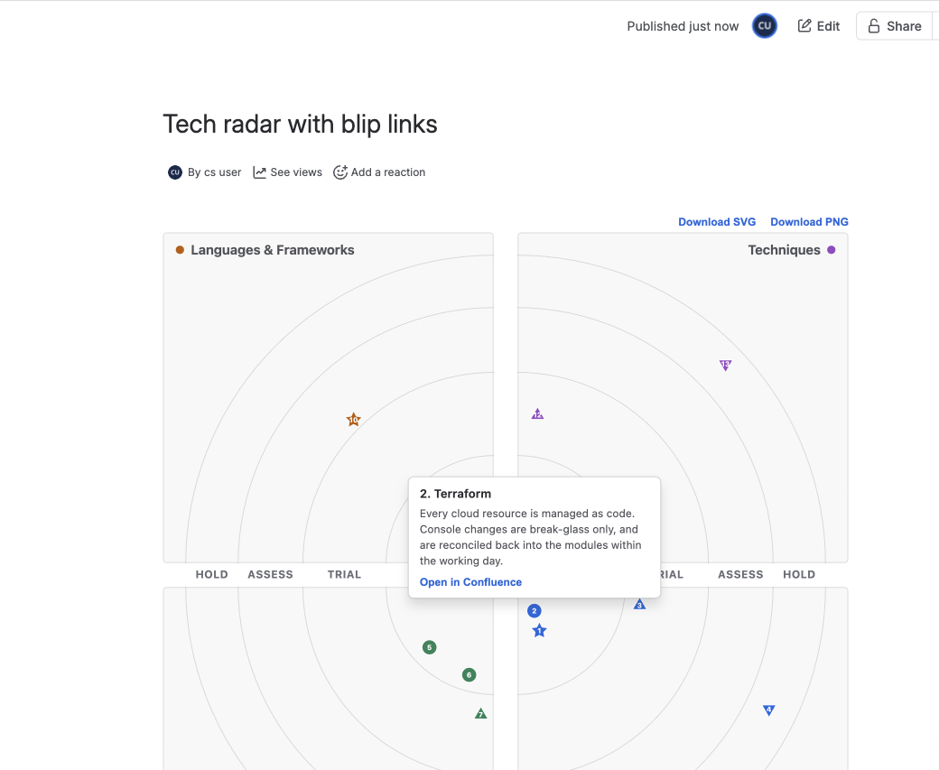Select green circle blip 5
Screen dimensions: 939x770
tap(430, 647)
